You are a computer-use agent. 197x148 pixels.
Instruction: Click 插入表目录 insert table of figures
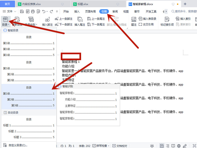point(150,19)
